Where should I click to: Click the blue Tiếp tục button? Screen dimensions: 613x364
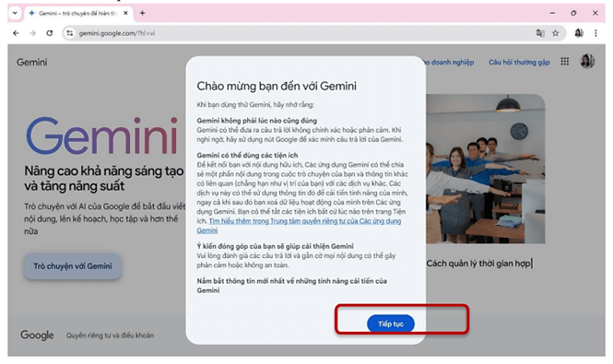coord(390,323)
